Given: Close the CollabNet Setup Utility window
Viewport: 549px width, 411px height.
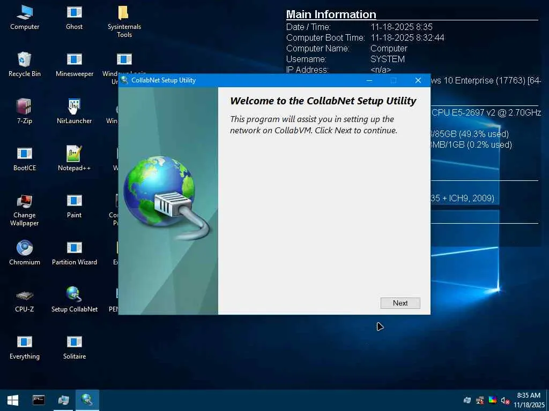Looking at the screenshot, I should (x=418, y=80).
